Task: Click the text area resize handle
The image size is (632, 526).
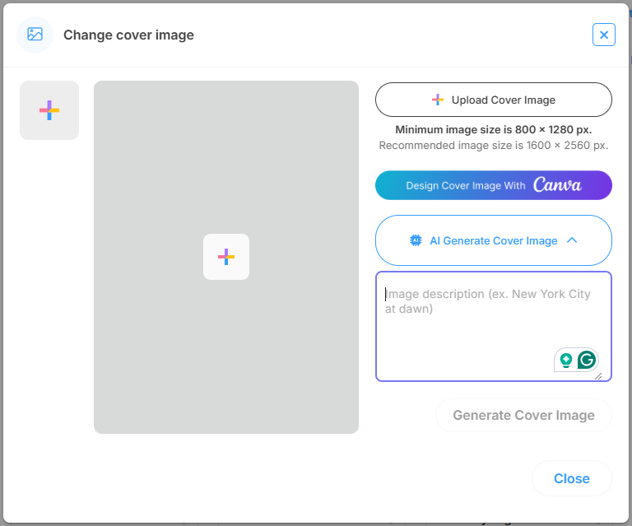Action: (x=598, y=376)
